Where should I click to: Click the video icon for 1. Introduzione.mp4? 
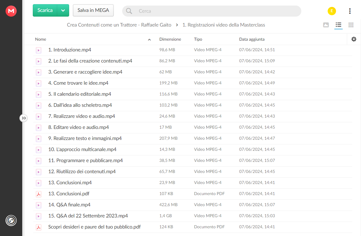tap(39, 50)
